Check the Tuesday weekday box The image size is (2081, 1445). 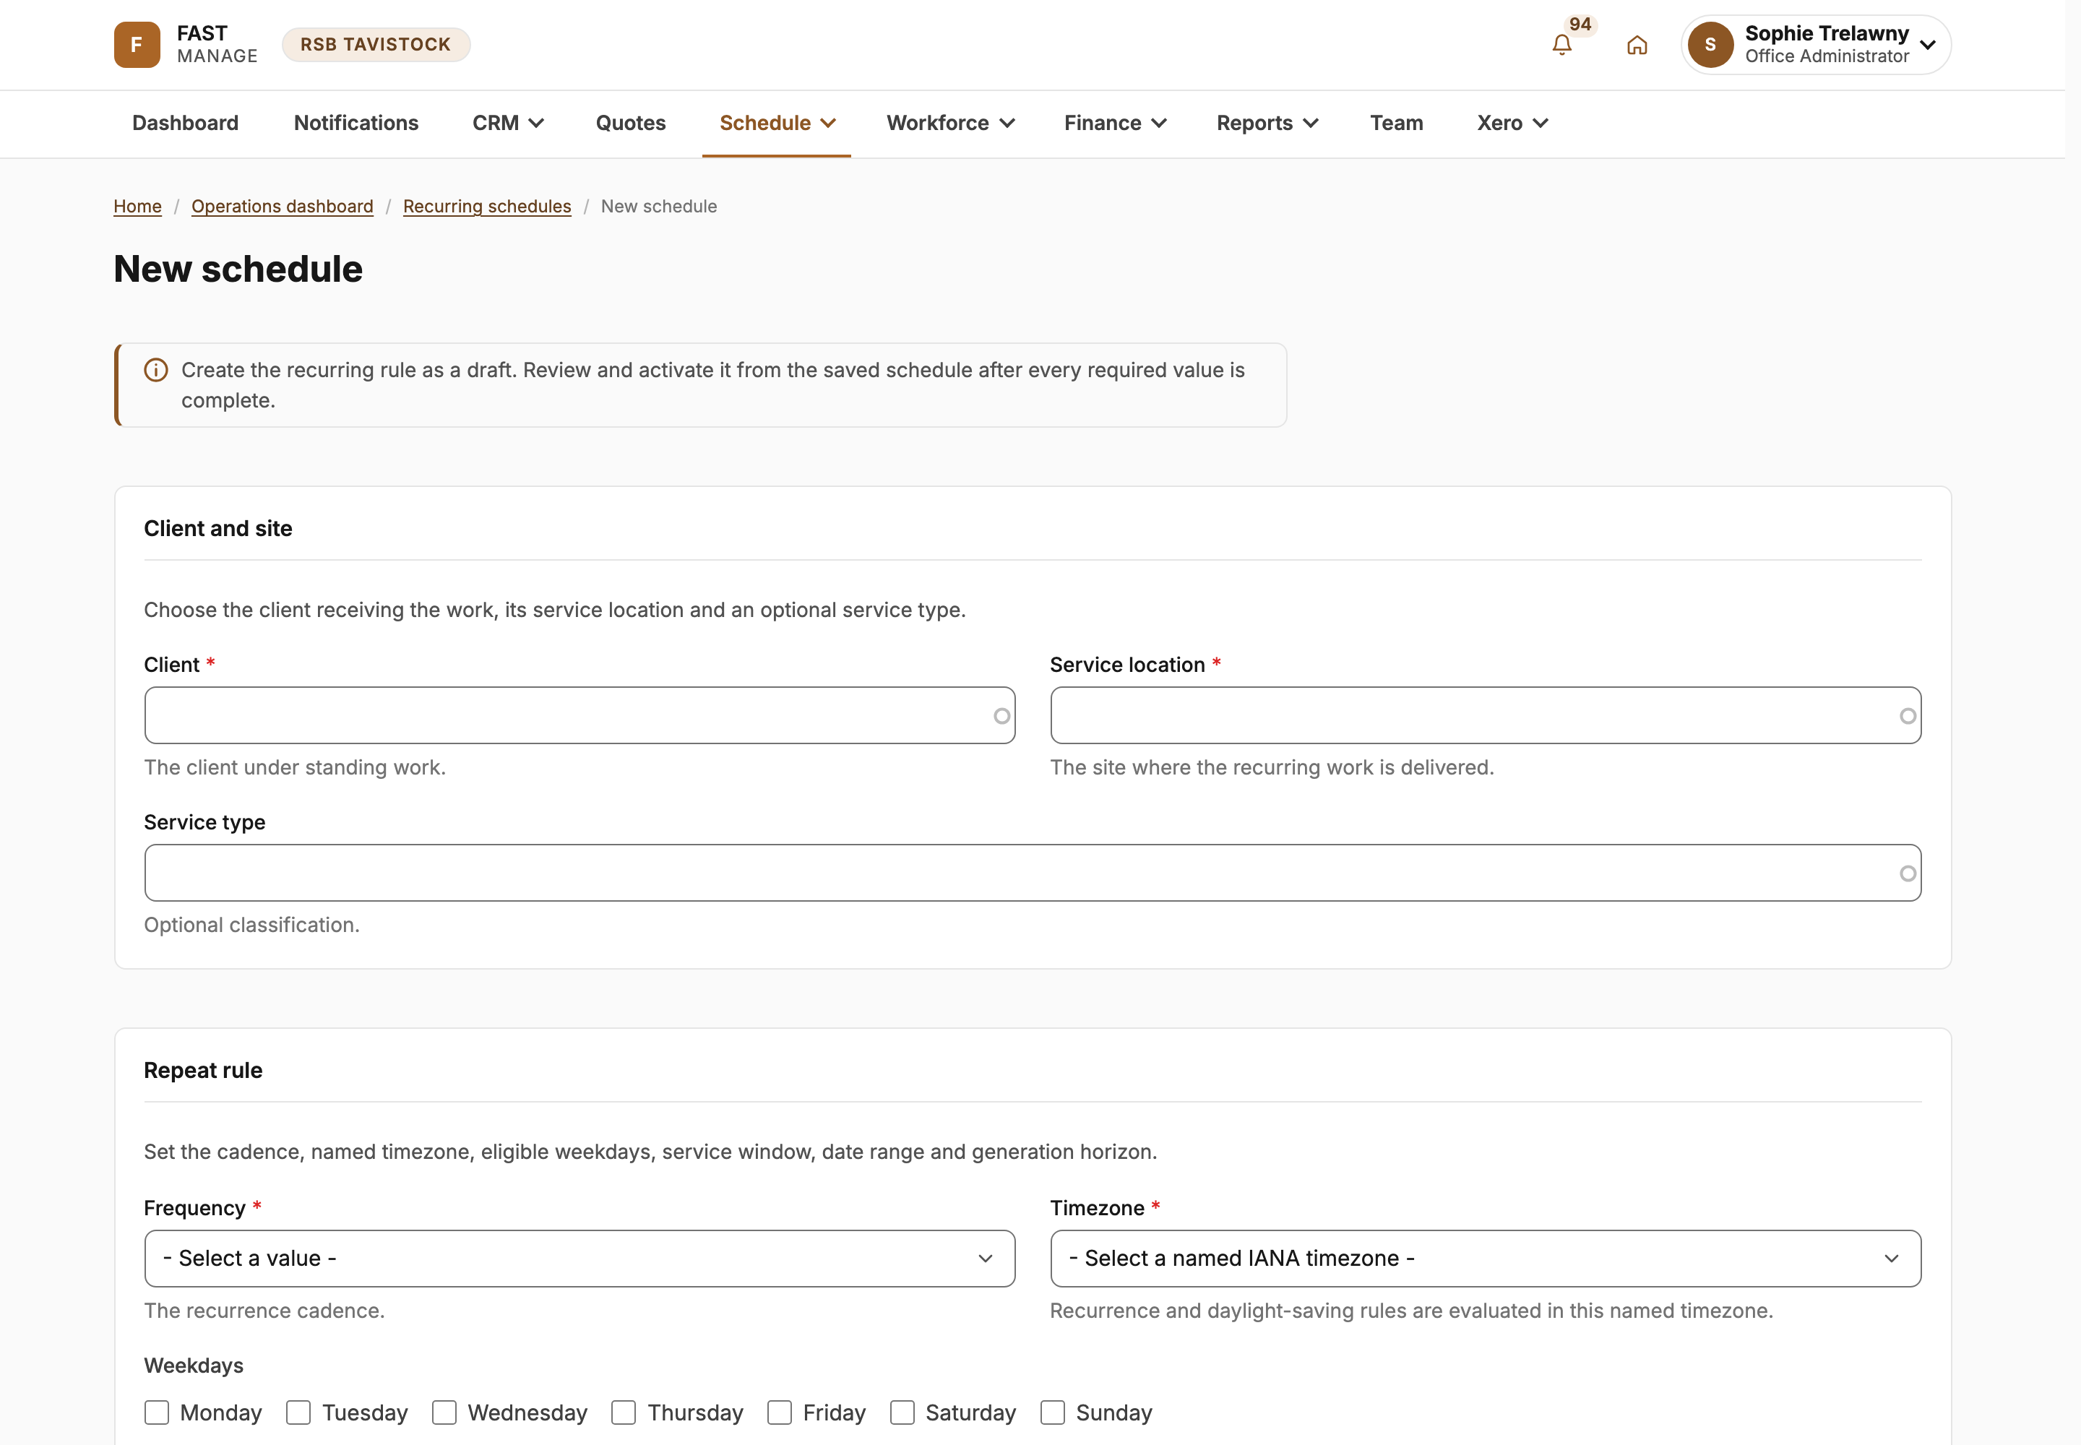pyautogui.click(x=299, y=1412)
